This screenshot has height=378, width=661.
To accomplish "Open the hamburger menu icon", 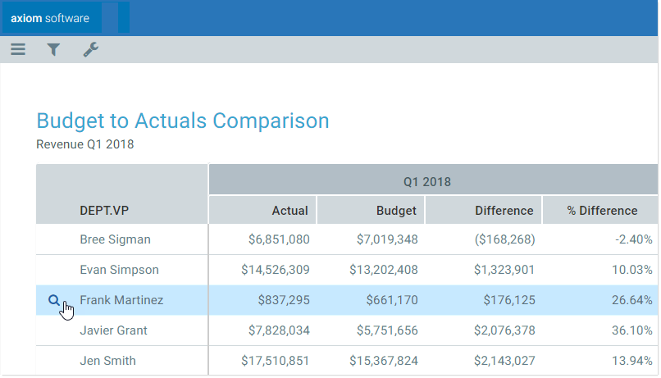I will [18, 50].
